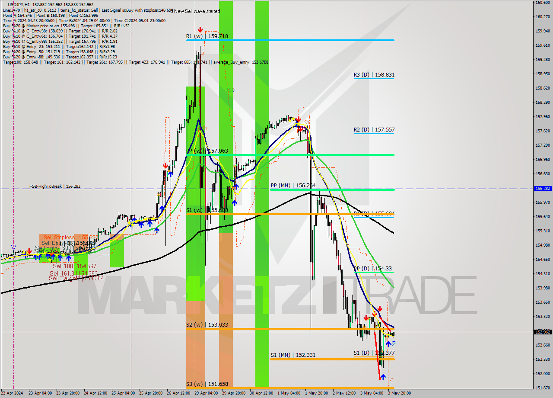Click the blue buy arrow just above S3 (w) line
The image size is (553, 398).
[383, 377]
